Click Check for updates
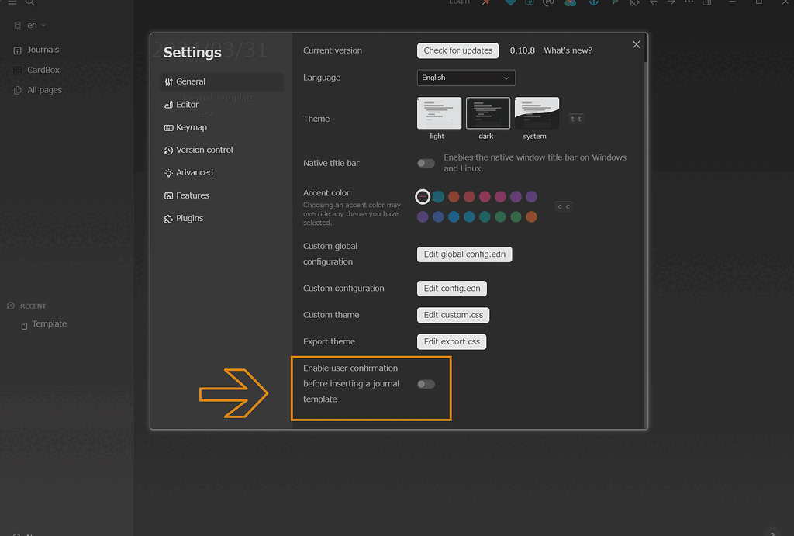794x536 pixels. tap(457, 50)
